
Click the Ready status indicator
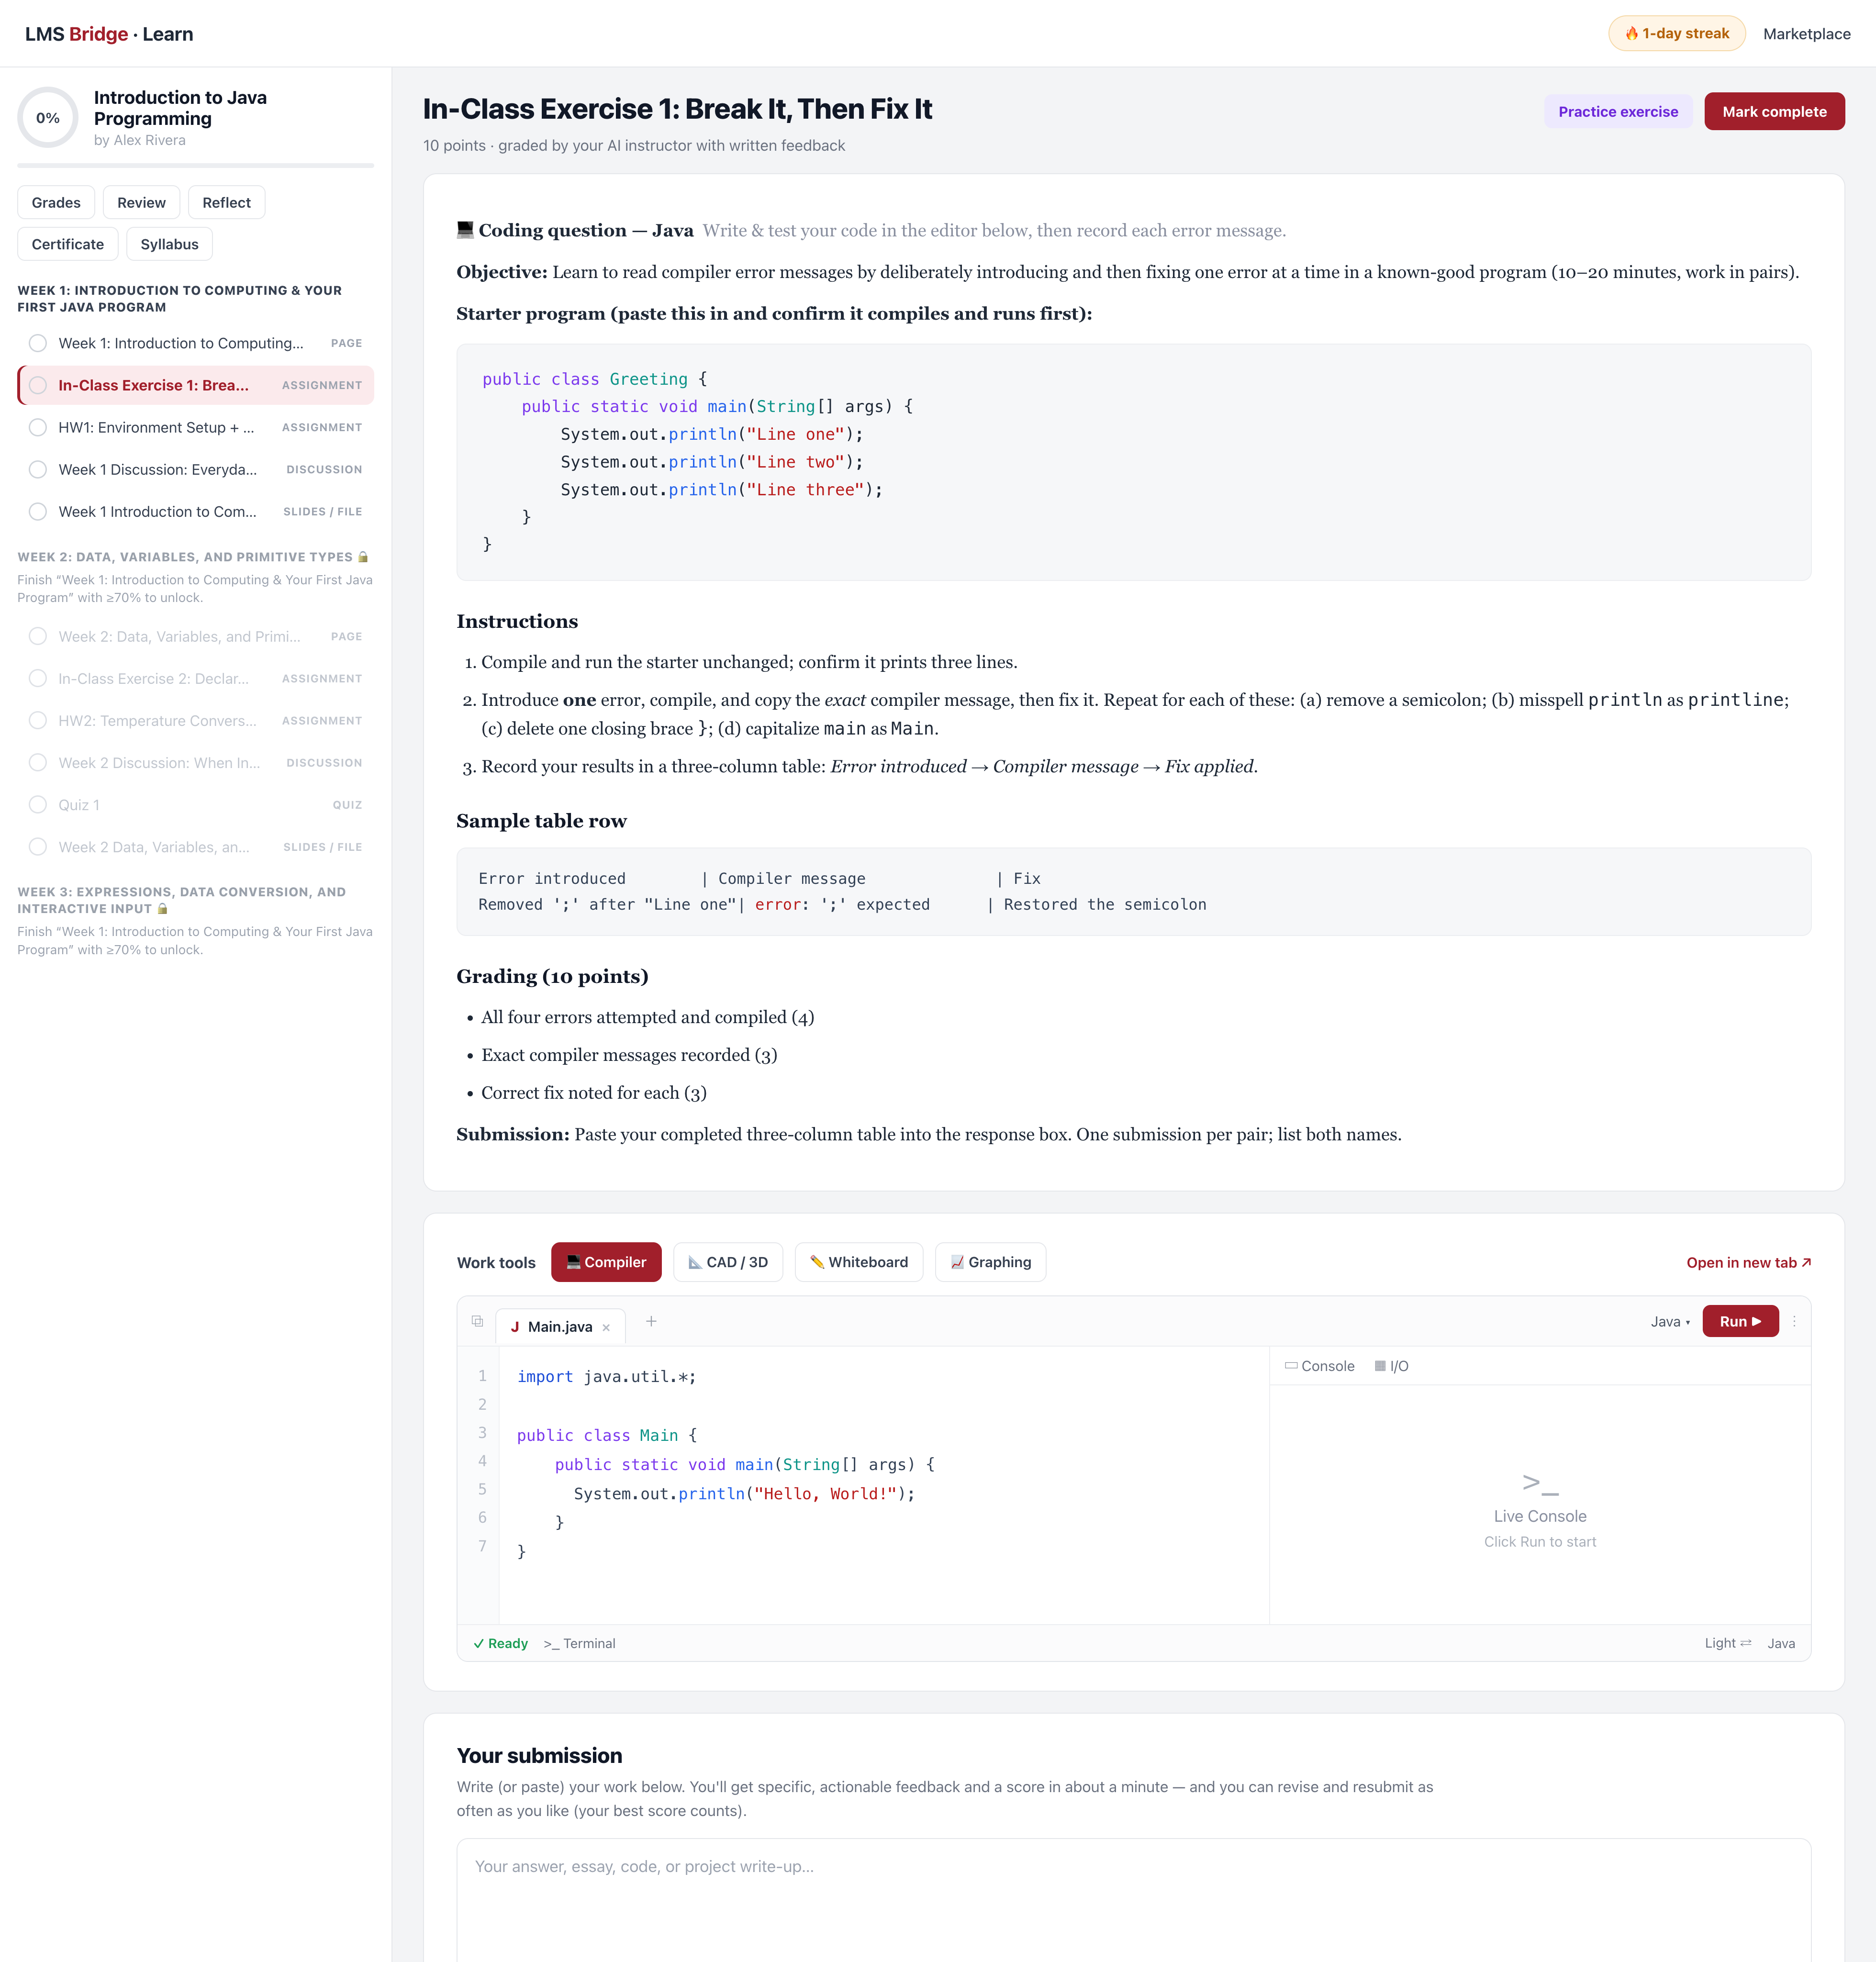500,1643
